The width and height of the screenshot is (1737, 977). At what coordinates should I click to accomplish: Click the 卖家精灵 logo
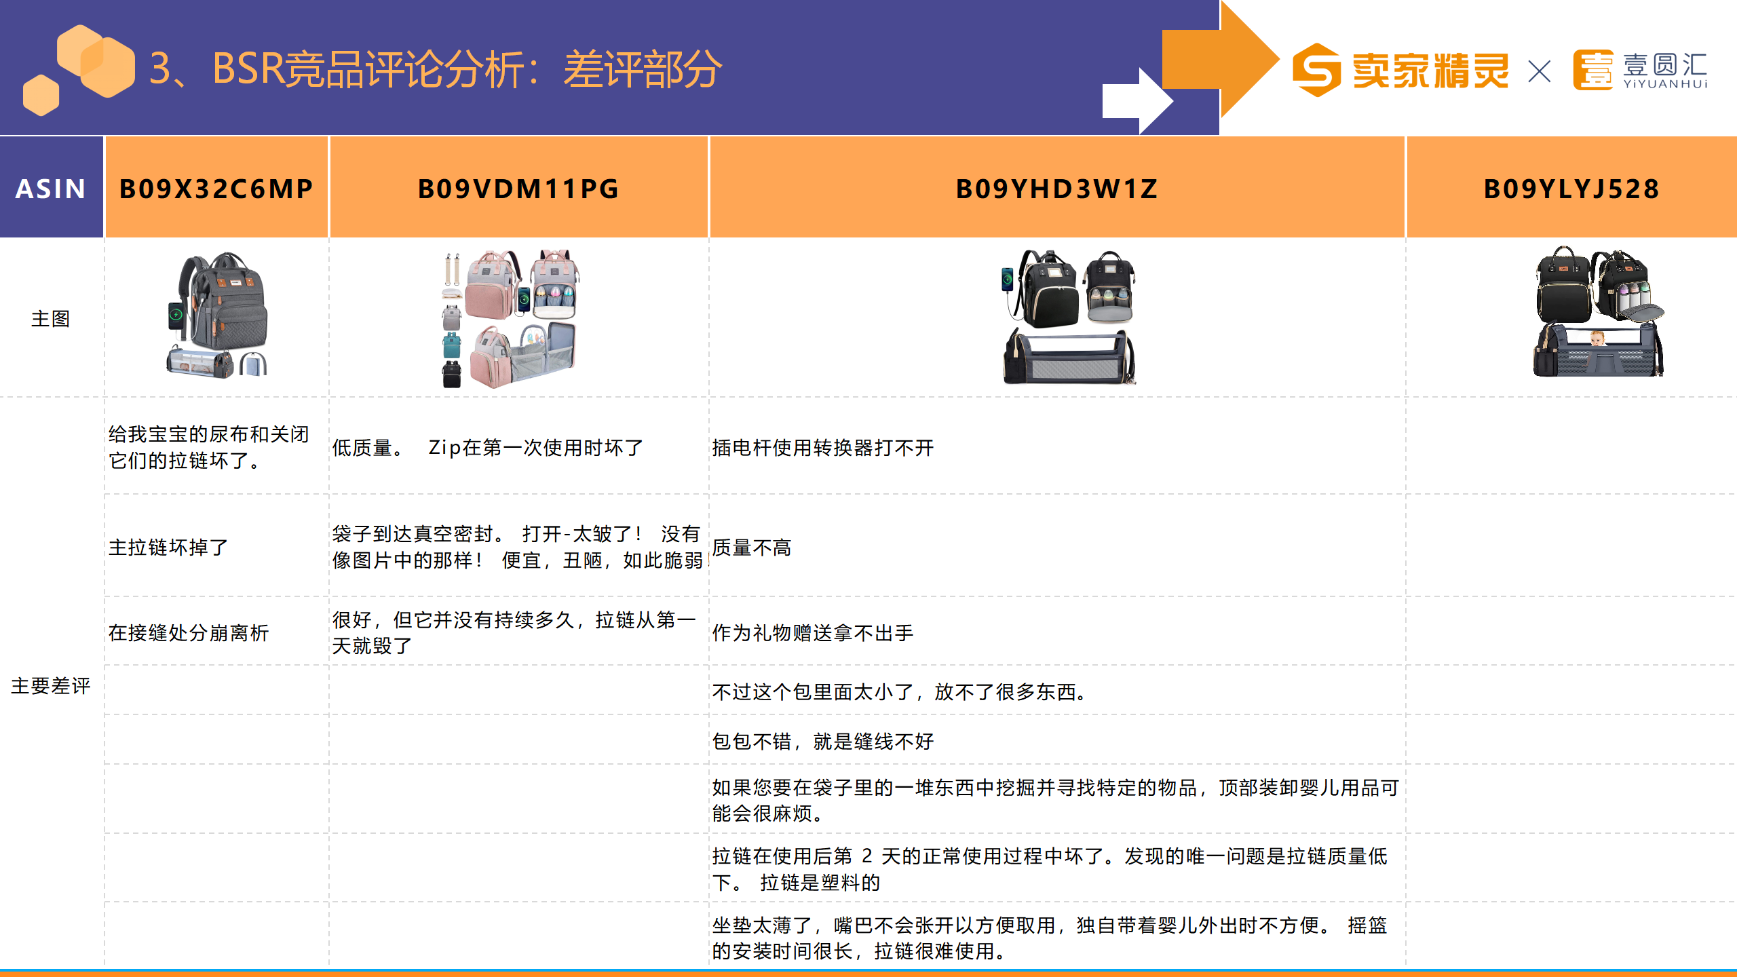pos(1400,70)
